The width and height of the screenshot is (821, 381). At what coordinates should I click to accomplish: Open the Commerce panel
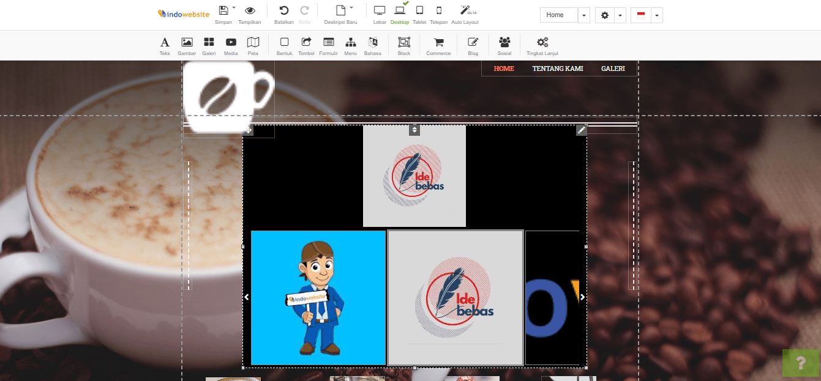(x=438, y=44)
